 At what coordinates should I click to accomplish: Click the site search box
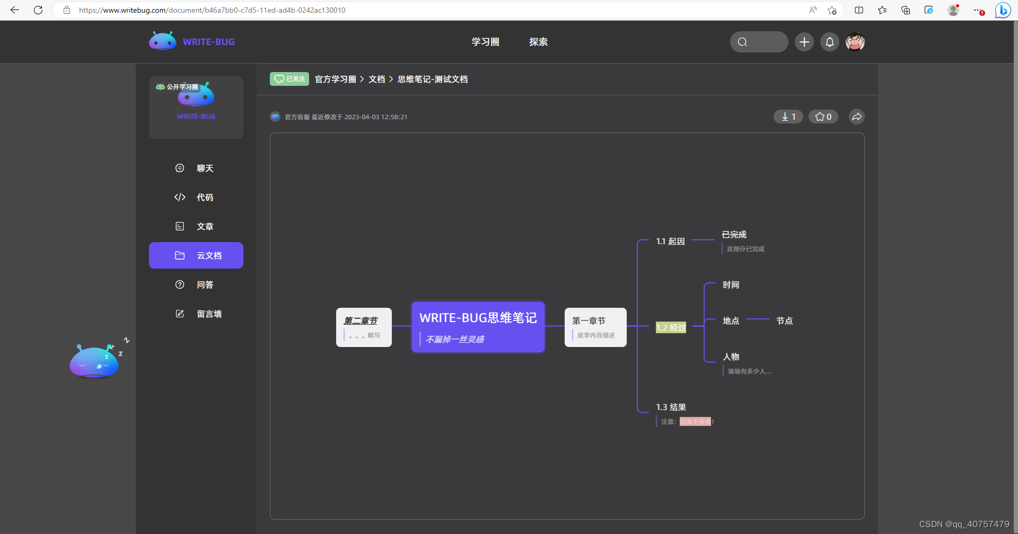coord(759,42)
